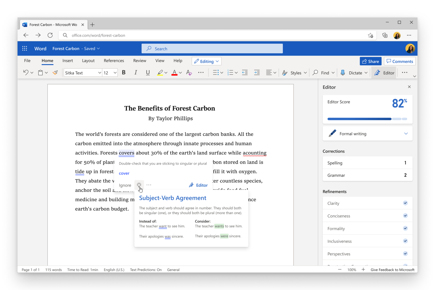Image resolution: width=435 pixels, height=290 pixels.
Task: Open the font size dropdown
Action: click(114, 73)
